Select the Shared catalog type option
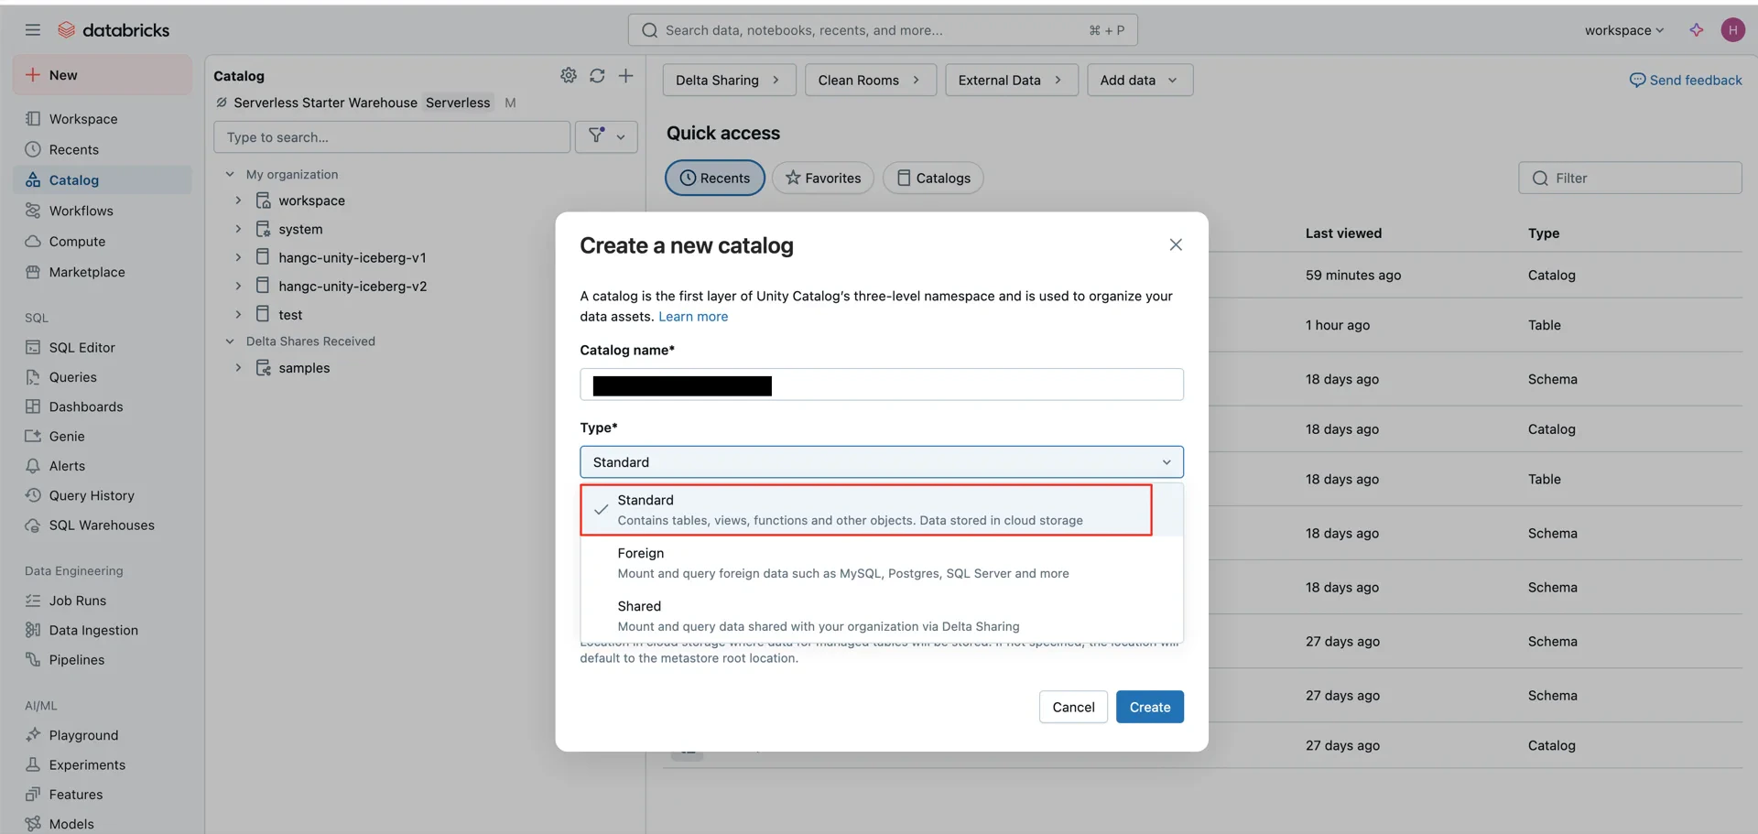Screen dimensions: 1758x834 coord(882,616)
